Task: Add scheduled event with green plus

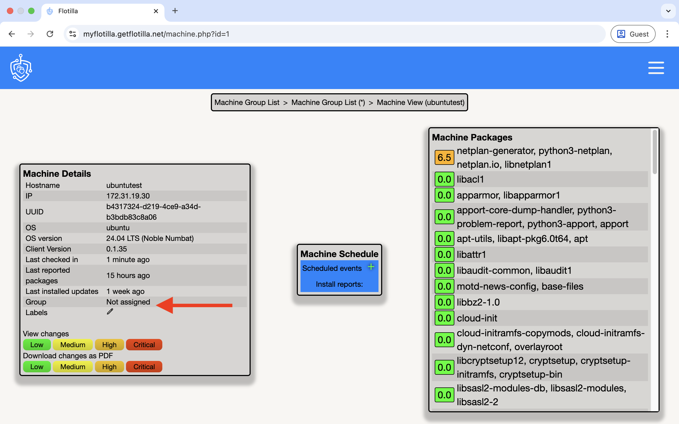Action: 371,267
